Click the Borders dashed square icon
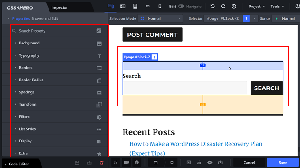This screenshot has width=300, height=168. 99,68
